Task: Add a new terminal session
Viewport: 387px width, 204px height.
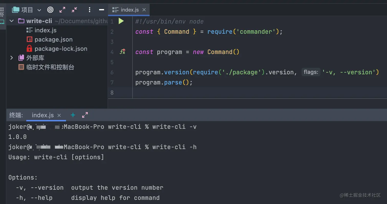Action: 73,115
